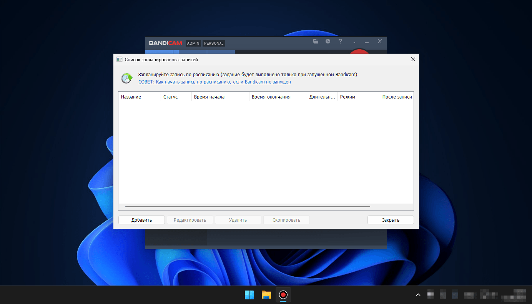Viewport: 532px width, 304px height.
Task: Expand the hidden system tray icons chevron
Action: coord(418,295)
